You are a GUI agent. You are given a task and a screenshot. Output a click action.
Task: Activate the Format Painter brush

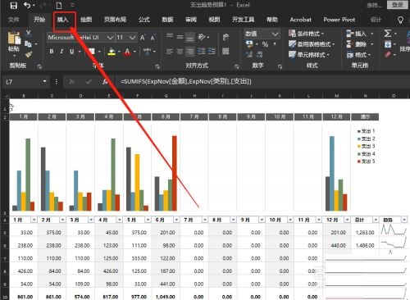28,55
